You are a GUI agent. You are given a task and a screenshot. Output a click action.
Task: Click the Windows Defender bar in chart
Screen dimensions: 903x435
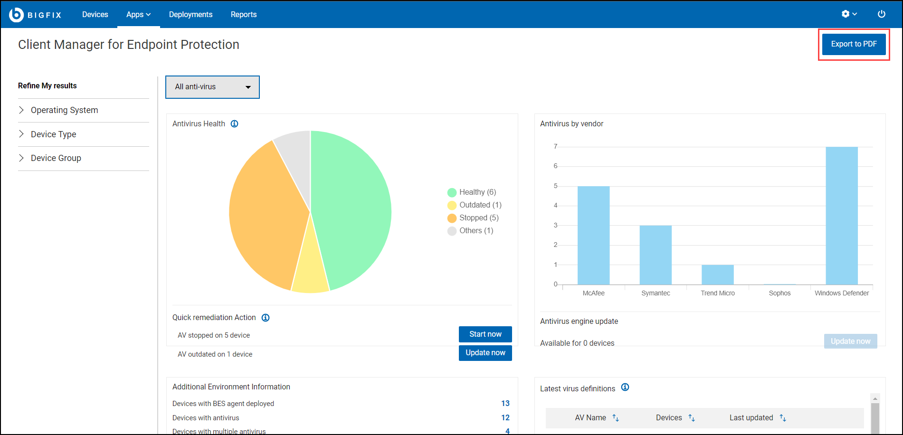tap(841, 216)
